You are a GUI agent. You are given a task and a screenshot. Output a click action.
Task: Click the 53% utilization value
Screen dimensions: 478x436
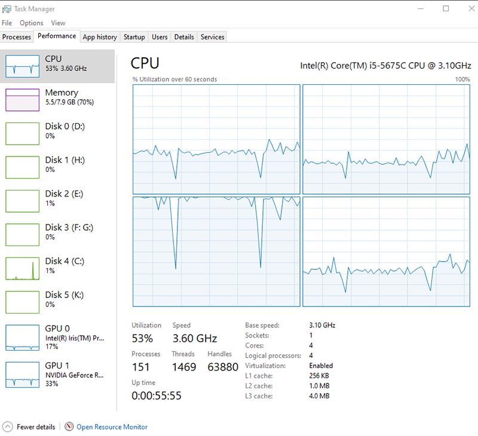[x=142, y=338]
